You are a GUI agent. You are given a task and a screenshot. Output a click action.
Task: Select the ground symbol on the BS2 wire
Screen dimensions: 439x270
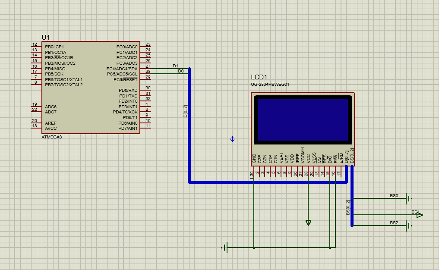pyautogui.click(x=408, y=226)
